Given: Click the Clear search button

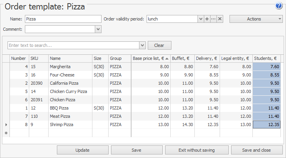Looking at the screenshot, I should click(159, 45).
